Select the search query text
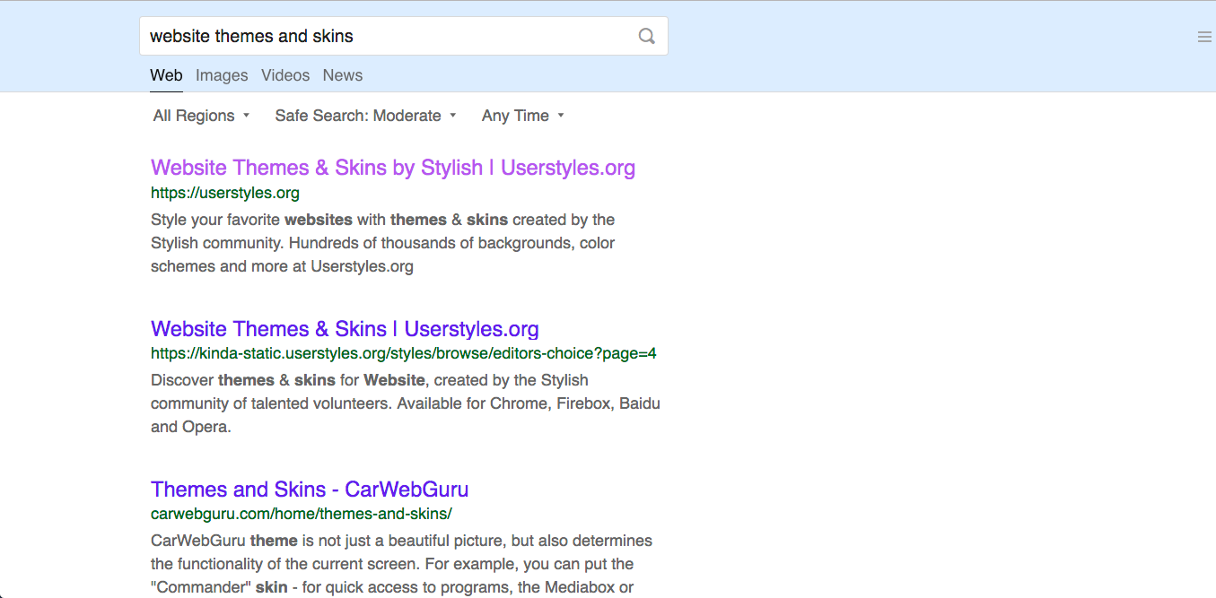 point(251,36)
